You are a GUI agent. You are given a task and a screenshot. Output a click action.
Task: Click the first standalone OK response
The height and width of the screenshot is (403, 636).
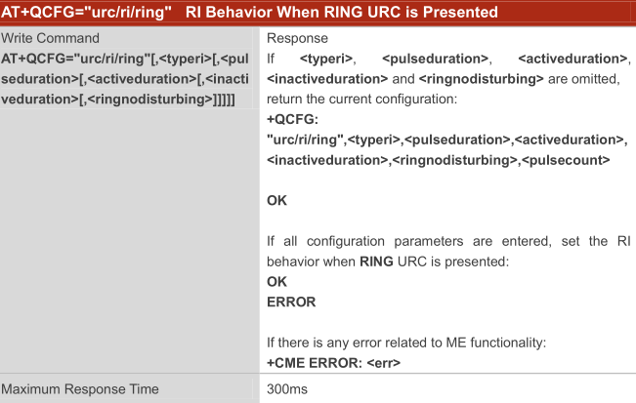click(277, 200)
